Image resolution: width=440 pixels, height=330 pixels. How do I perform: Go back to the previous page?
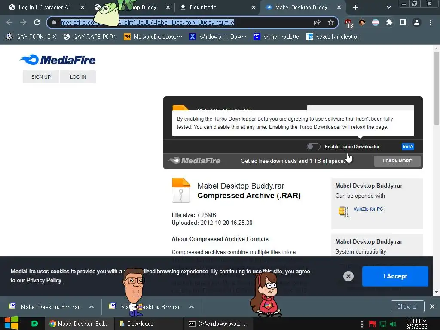click(x=9, y=22)
